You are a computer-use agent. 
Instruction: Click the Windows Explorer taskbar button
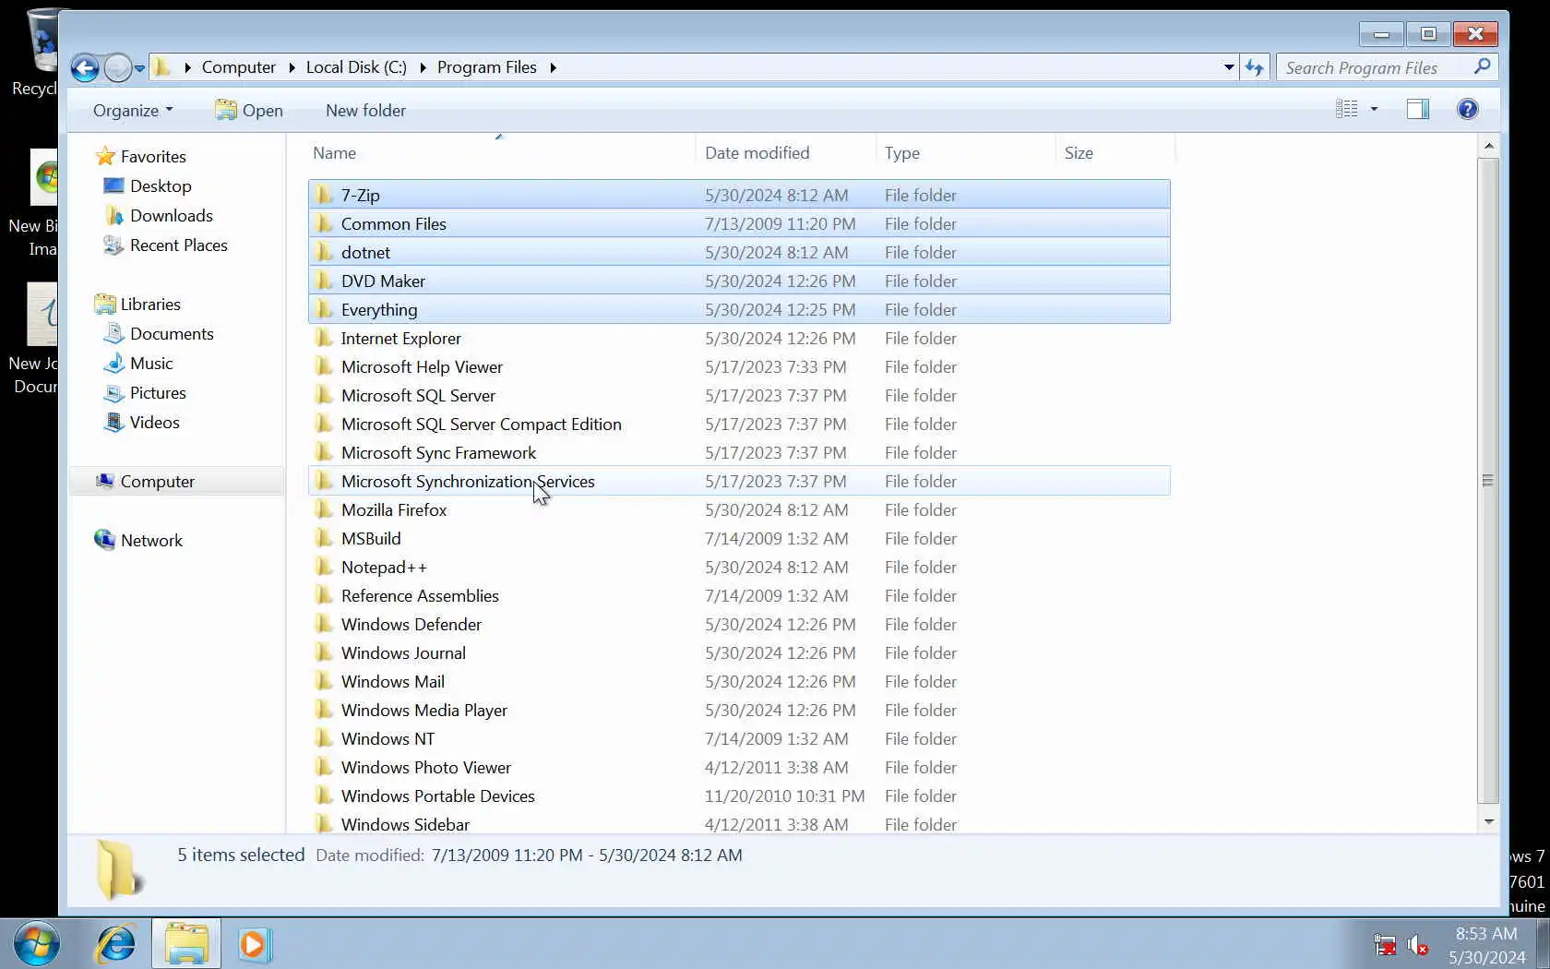coord(186,944)
